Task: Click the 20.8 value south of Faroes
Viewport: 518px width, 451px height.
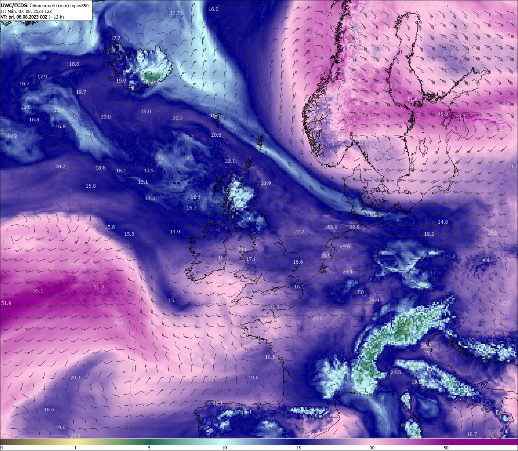Action: pyautogui.click(x=216, y=135)
